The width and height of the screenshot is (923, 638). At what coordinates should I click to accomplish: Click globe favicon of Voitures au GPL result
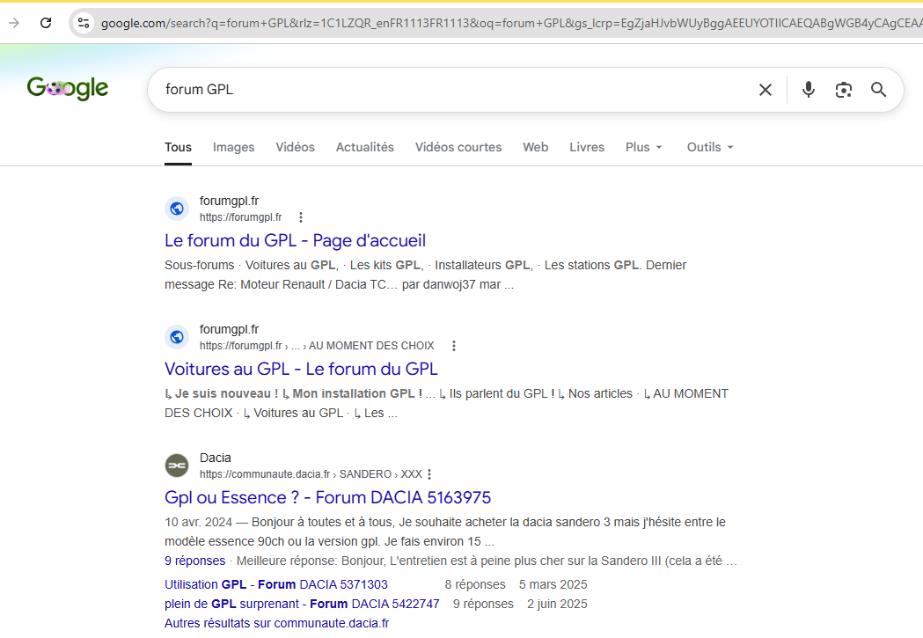pos(177,337)
